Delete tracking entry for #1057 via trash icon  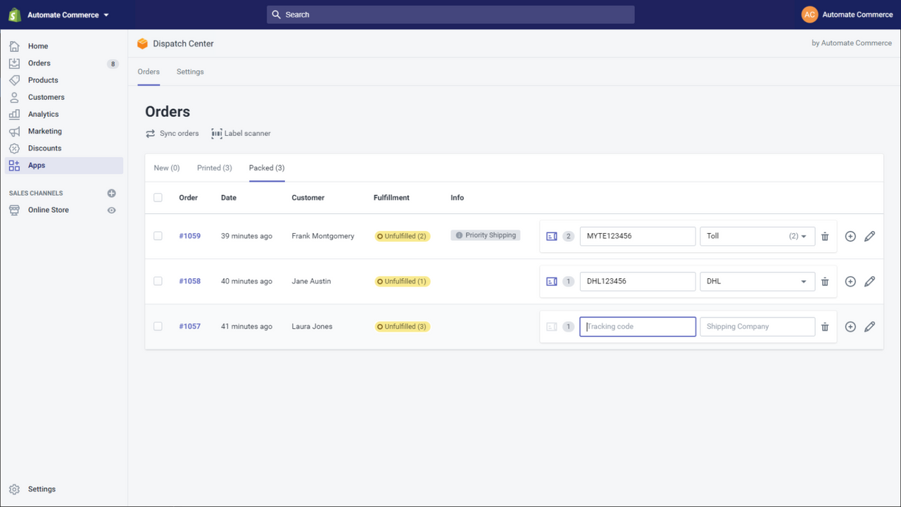click(824, 326)
